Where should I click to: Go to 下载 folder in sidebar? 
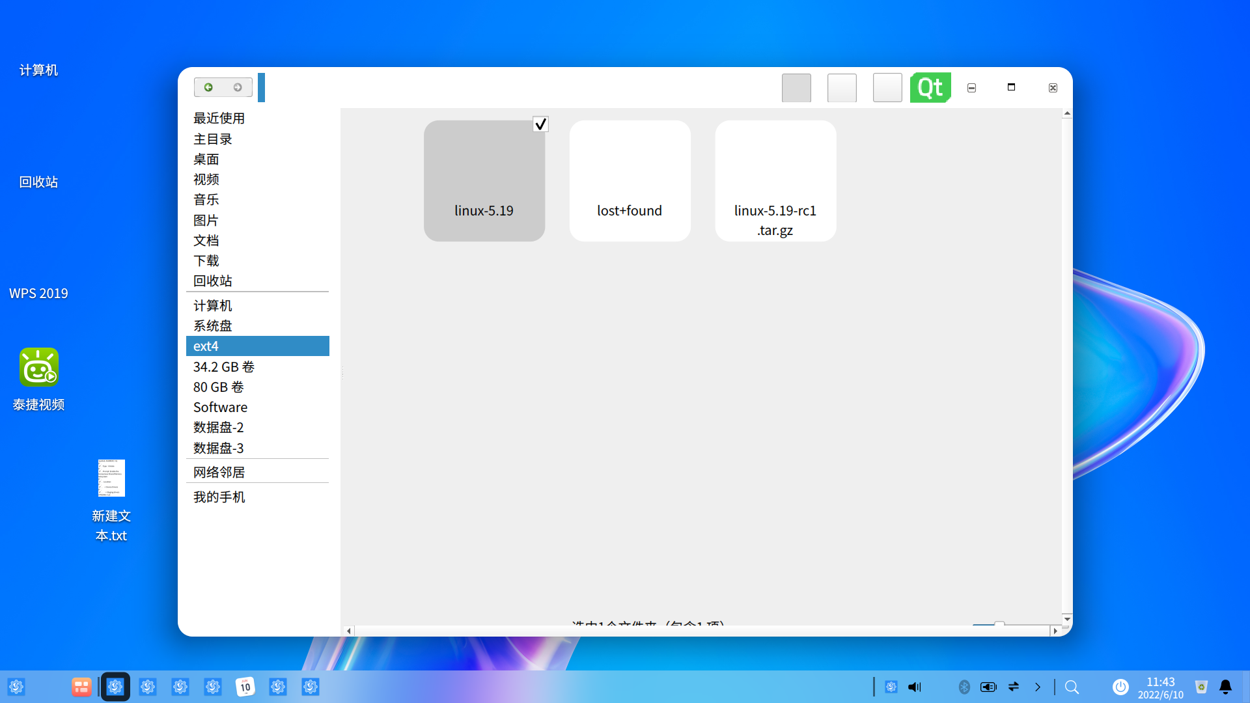pyautogui.click(x=206, y=261)
